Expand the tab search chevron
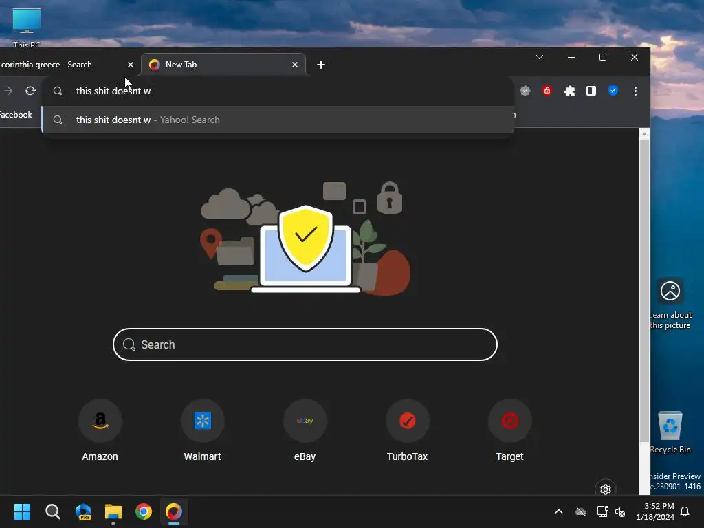 [x=540, y=57]
